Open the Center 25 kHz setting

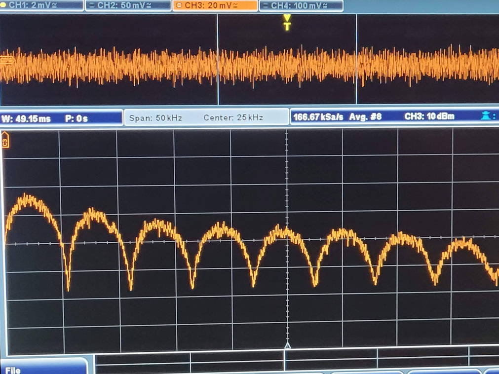[233, 118]
